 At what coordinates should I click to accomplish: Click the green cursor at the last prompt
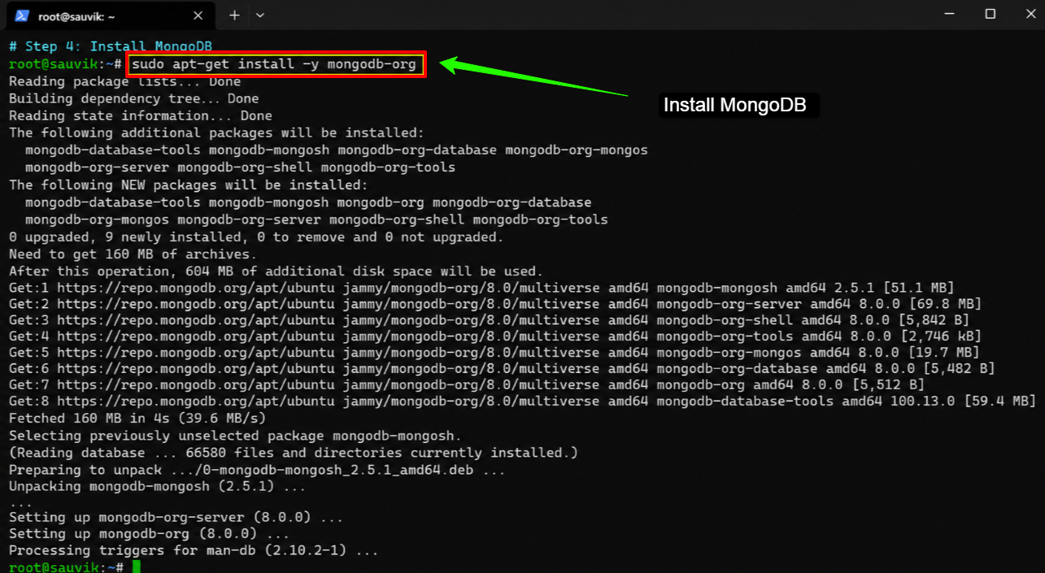coord(137,566)
